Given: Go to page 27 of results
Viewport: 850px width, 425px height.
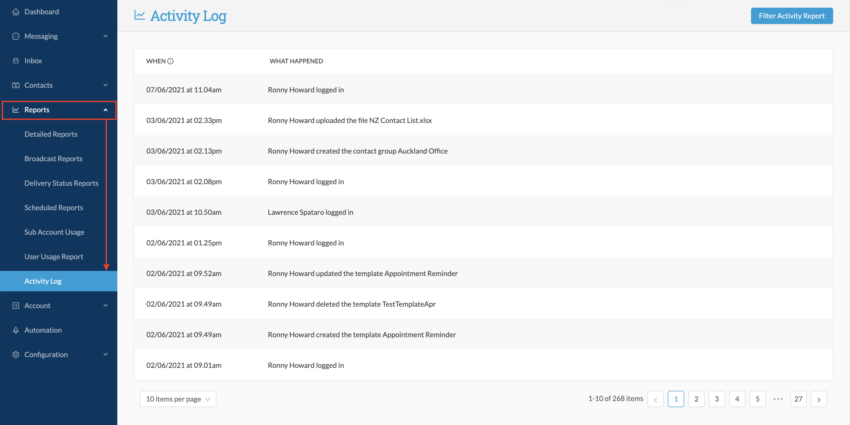Looking at the screenshot, I should pos(798,399).
